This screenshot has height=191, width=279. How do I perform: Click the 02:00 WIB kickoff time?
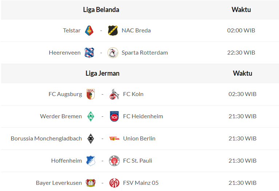click(241, 31)
